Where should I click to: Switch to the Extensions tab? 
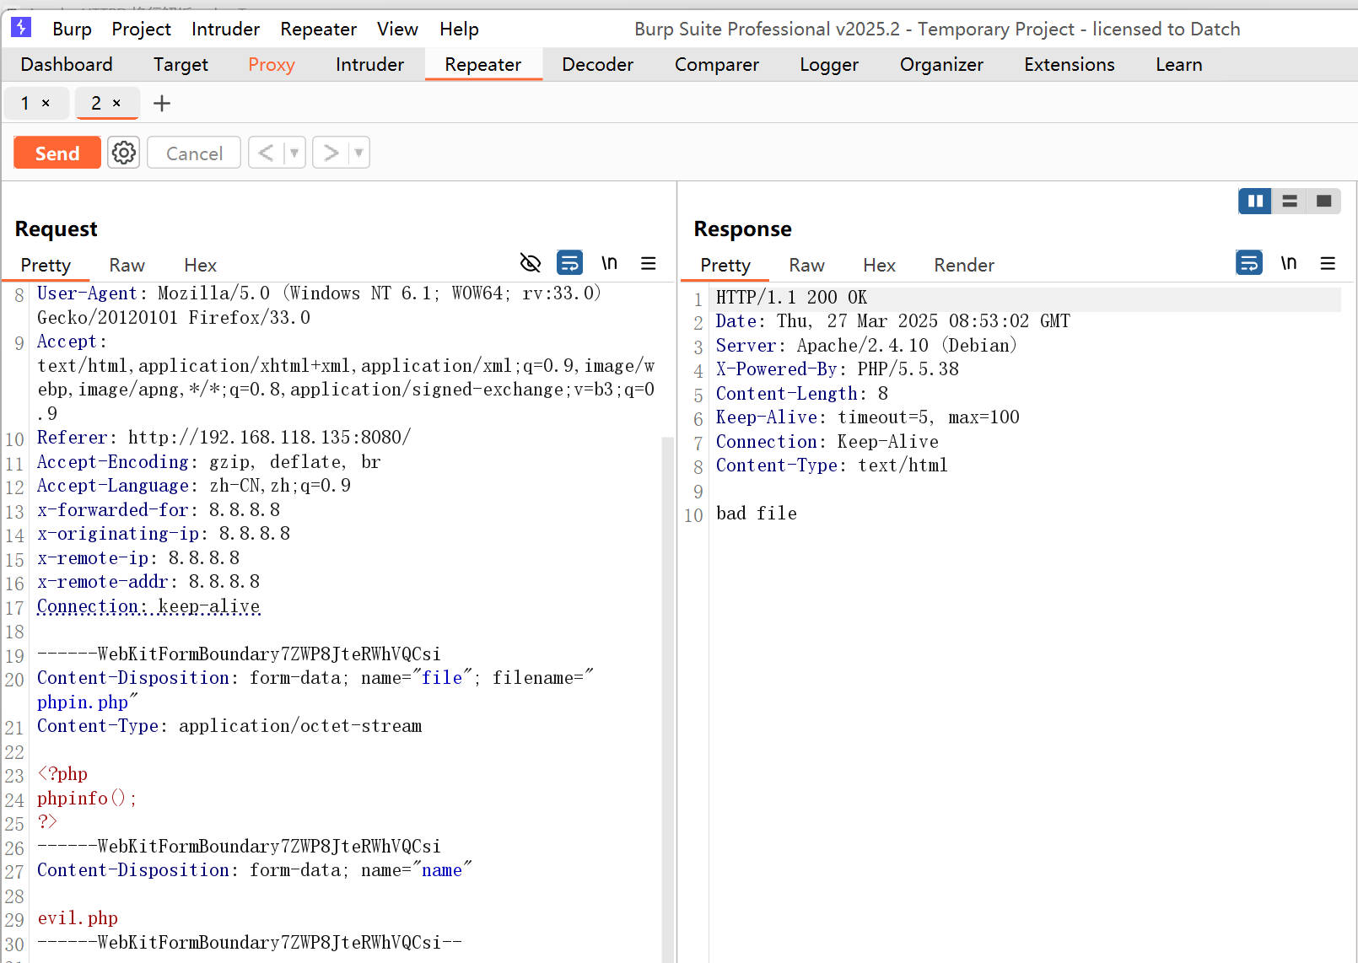tap(1070, 64)
